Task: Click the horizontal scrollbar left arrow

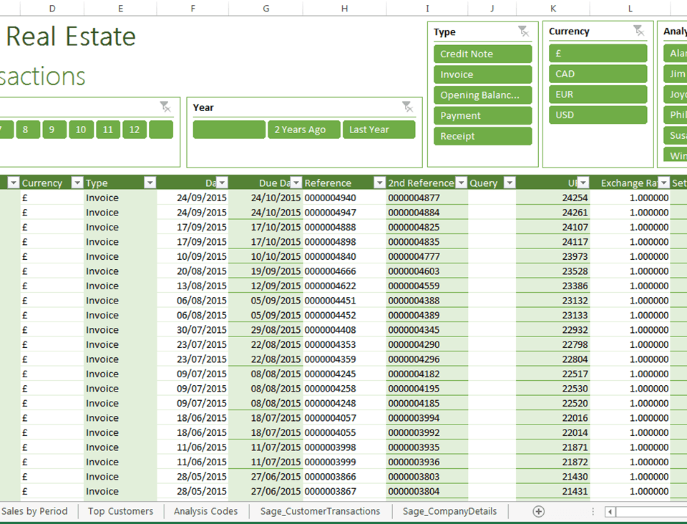Action: point(610,511)
